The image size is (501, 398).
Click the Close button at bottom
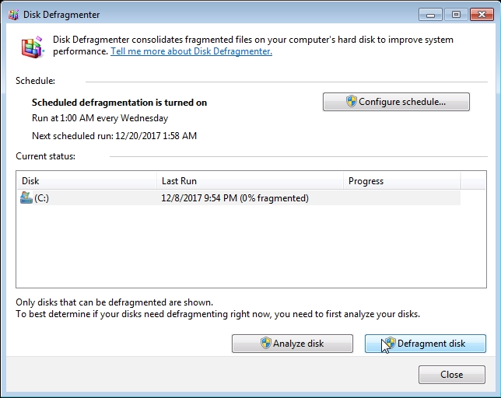click(451, 375)
